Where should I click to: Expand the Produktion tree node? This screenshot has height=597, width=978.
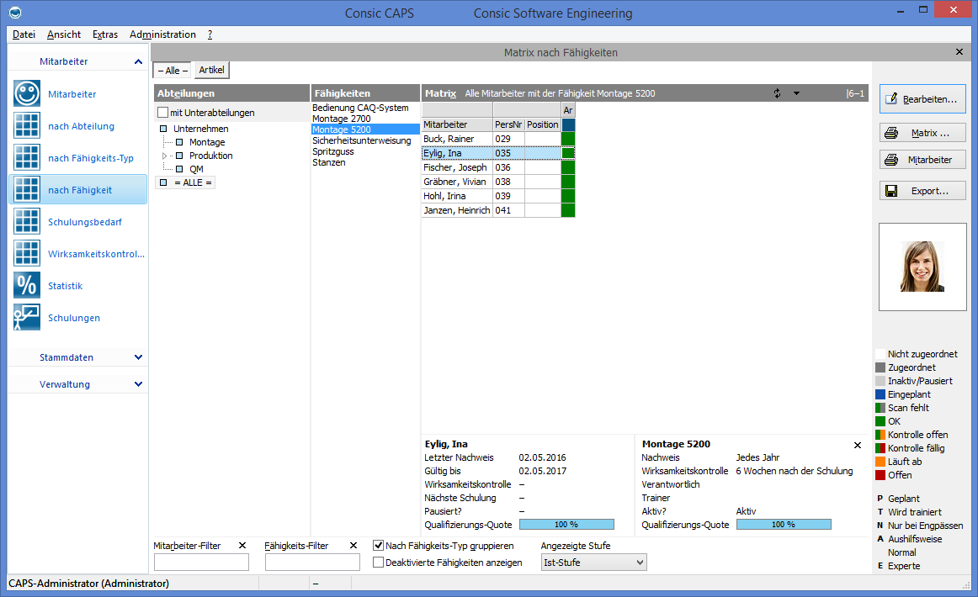point(165,156)
